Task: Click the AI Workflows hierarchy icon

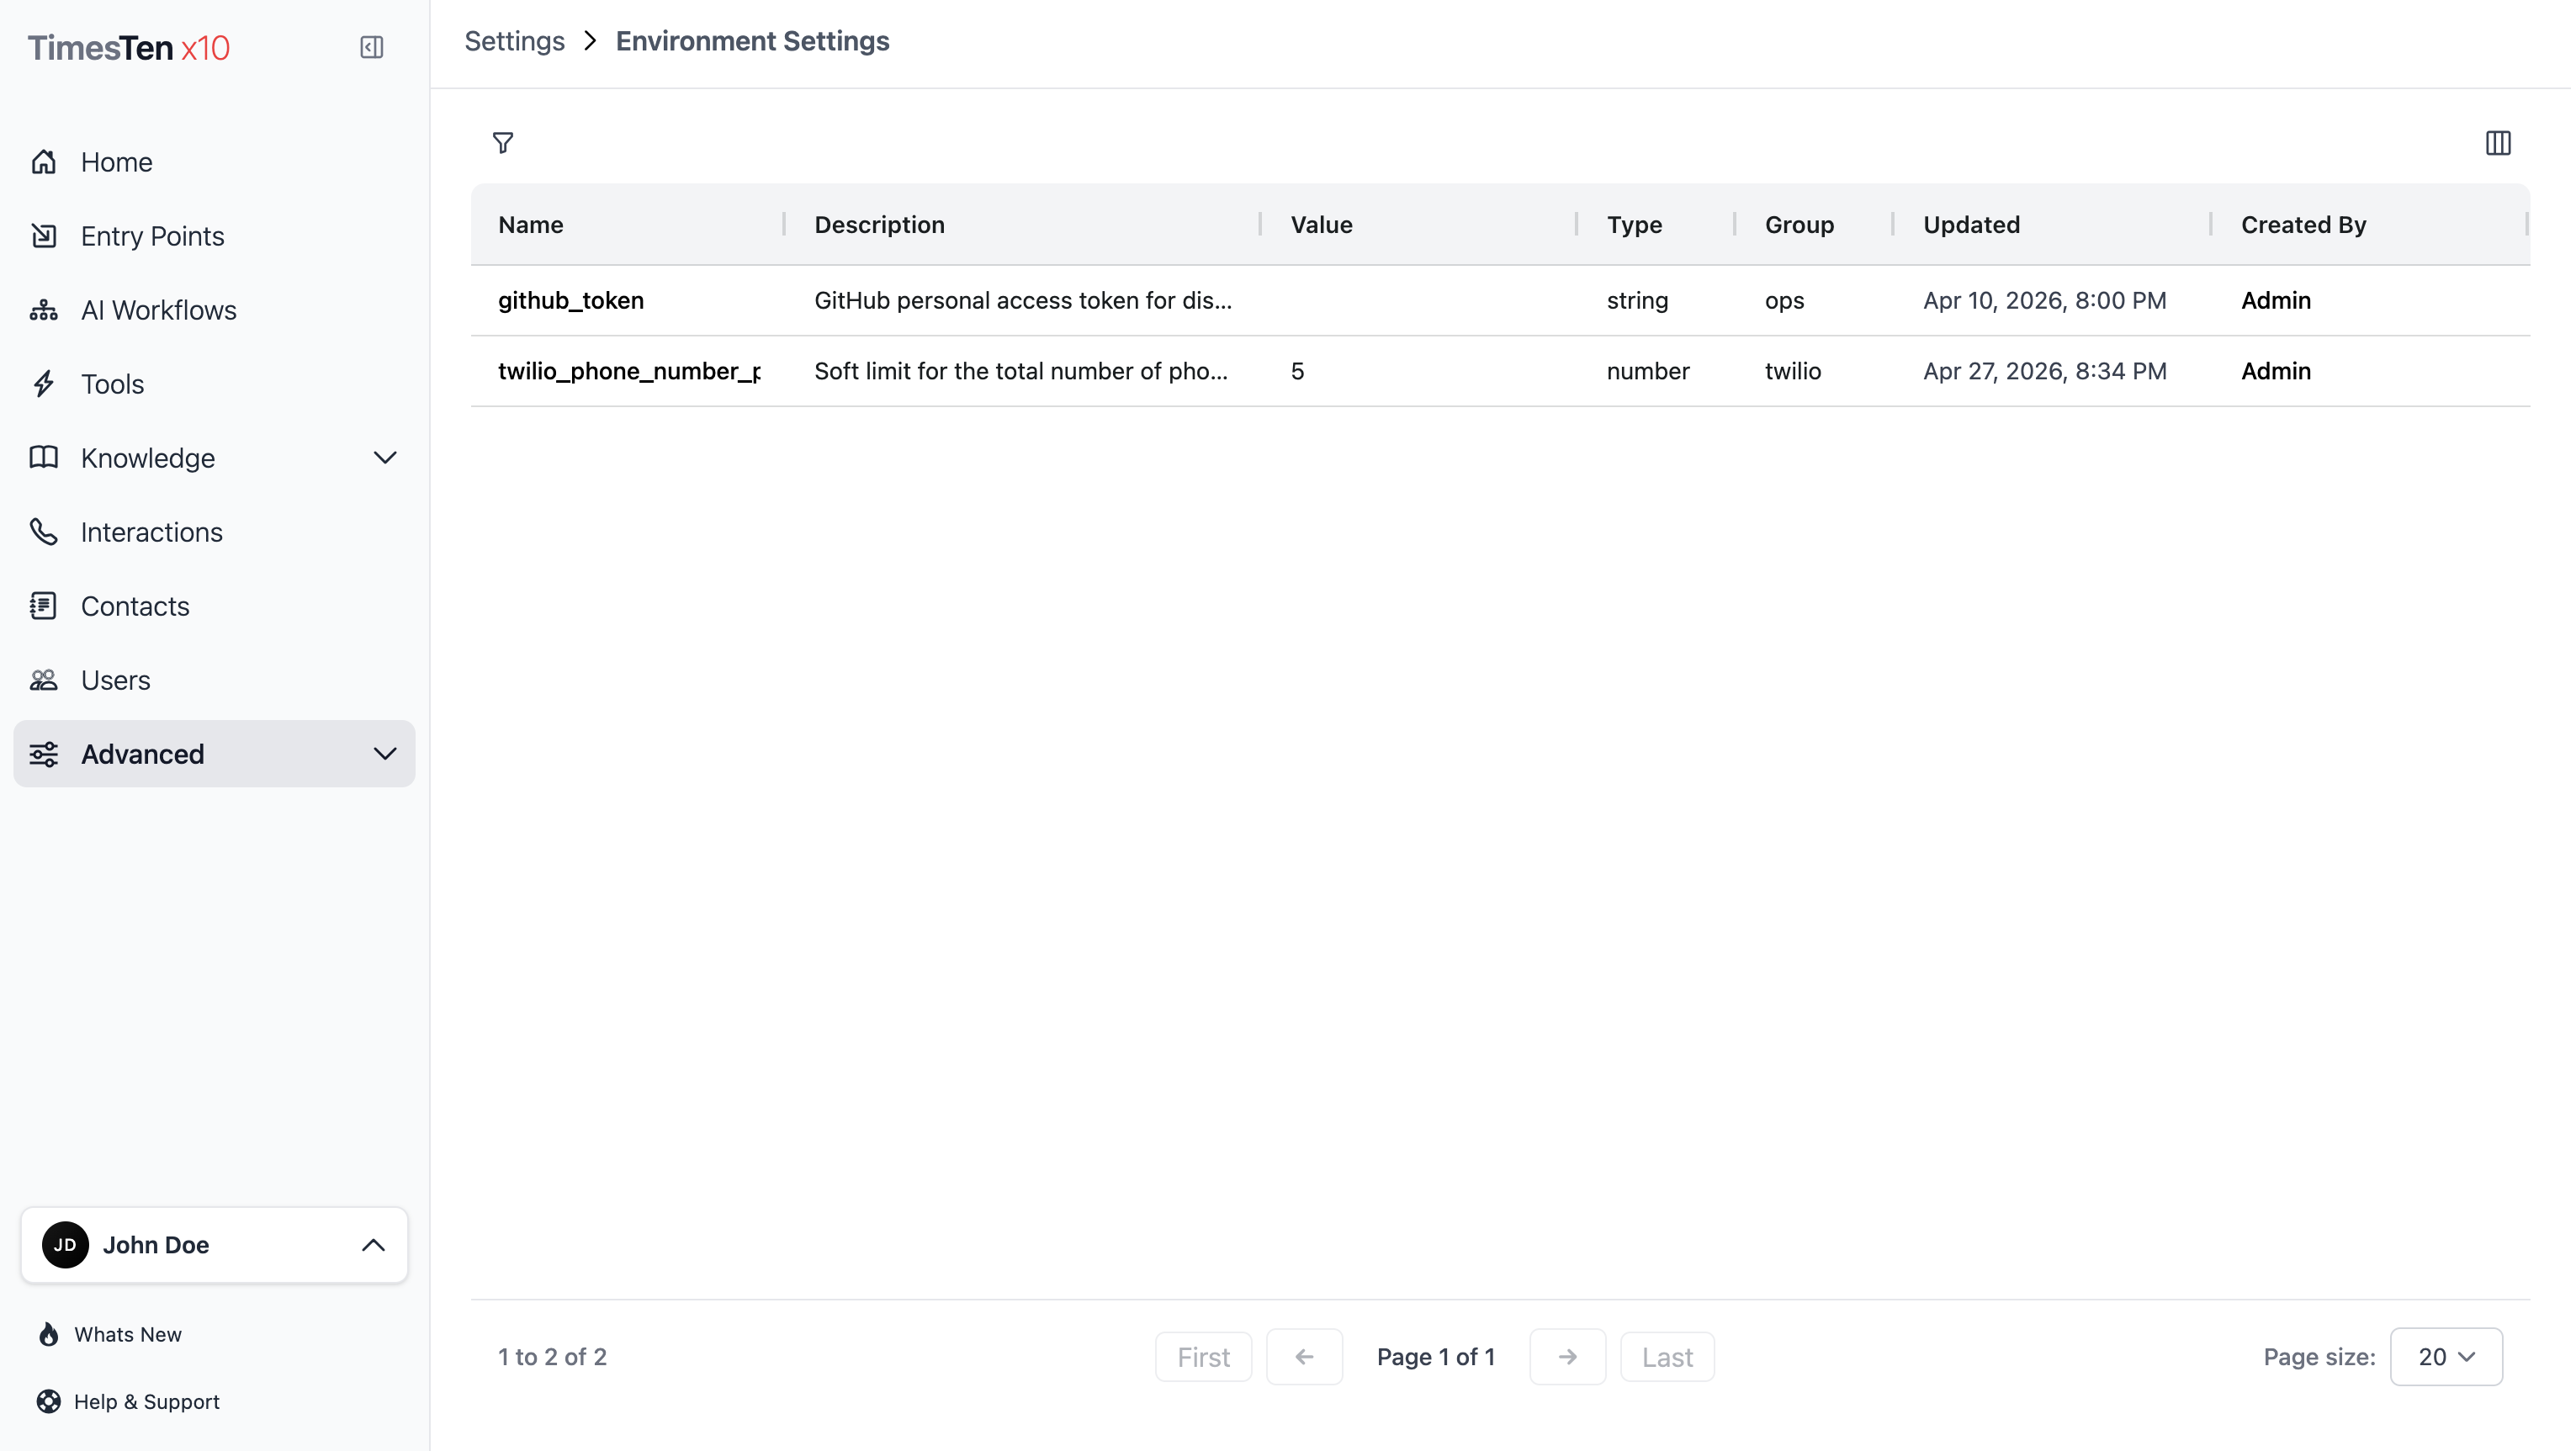Action: (x=44, y=309)
